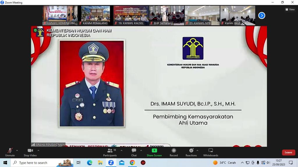Open the View layout menu
The width and height of the screenshot is (298, 167).
click(x=290, y=9)
